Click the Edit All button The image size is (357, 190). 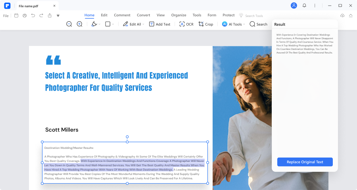tap(132, 24)
